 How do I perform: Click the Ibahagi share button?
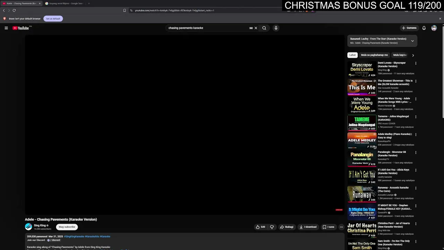[x=287, y=227]
